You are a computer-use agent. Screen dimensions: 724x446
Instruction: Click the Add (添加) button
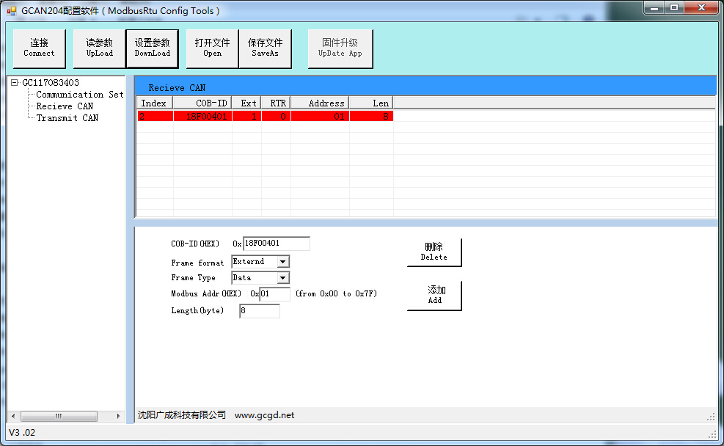[434, 295]
